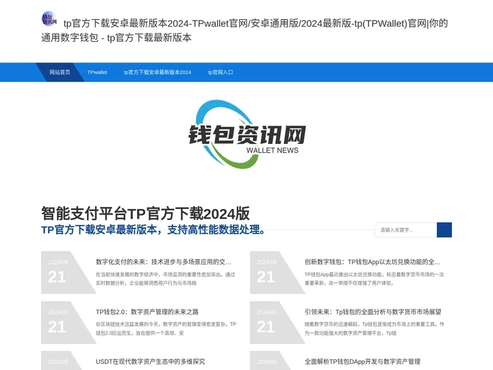Open the TPwallet nav item
Viewport: 493px width, 370px height.
tap(97, 73)
